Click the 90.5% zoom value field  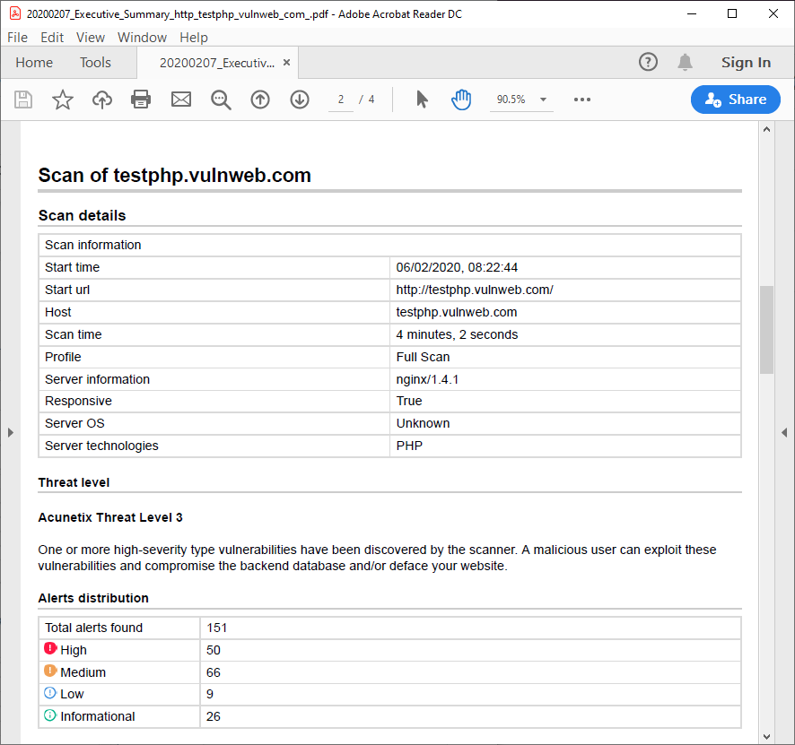(511, 100)
